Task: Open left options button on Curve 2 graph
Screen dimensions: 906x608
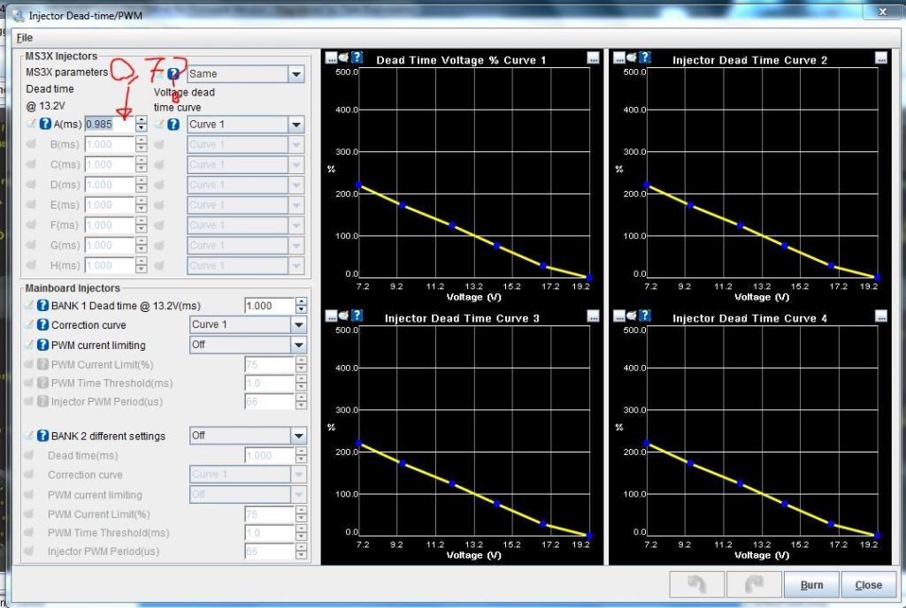Action: point(618,57)
